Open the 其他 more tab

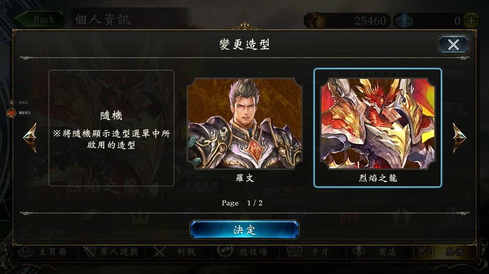pos(445,252)
